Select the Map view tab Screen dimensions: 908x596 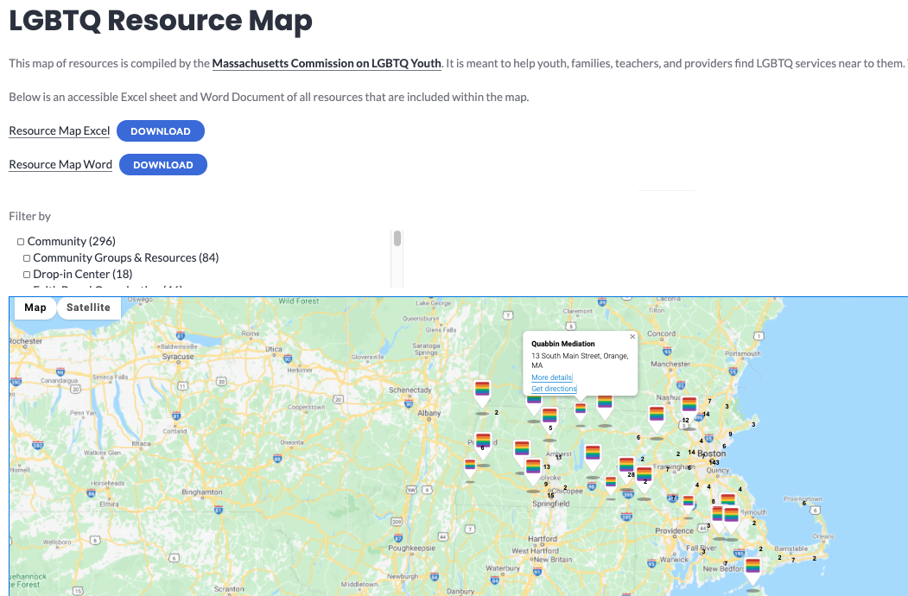coord(35,307)
